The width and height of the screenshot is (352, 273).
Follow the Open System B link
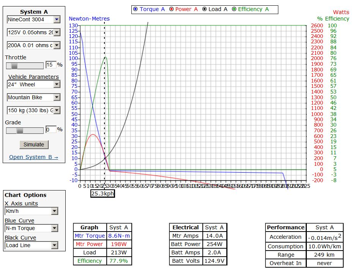click(x=33, y=157)
